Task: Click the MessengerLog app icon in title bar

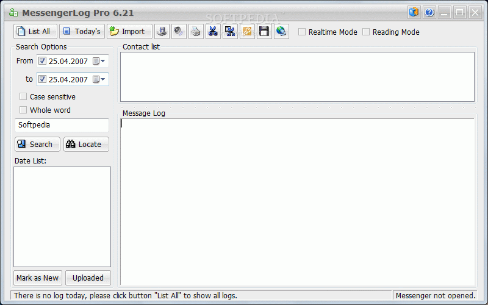Action: click(x=13, y=12)
